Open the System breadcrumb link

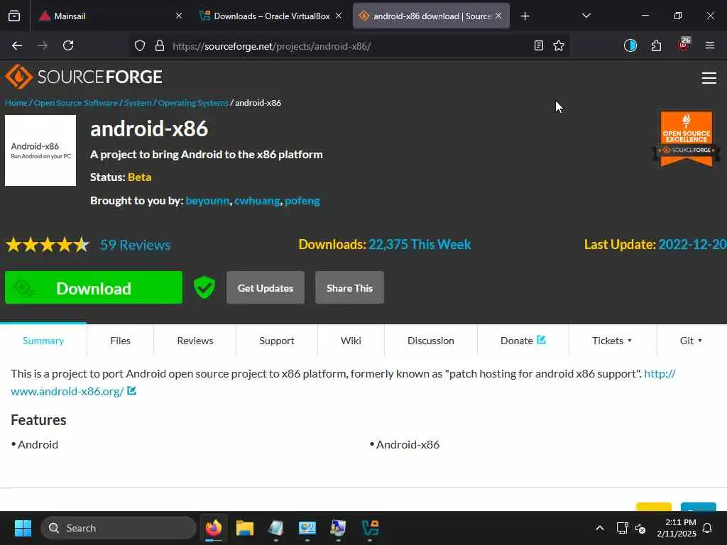[138, 103]
